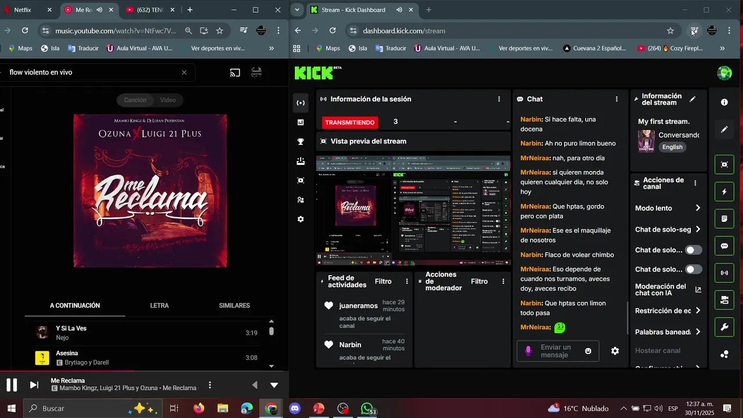
Task: Open Discord from the taskbar
Action: (295, 409)
